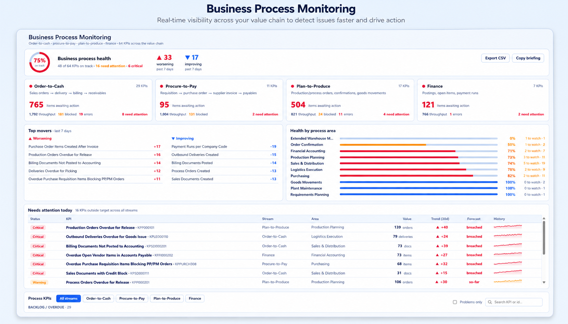Switch to the Plan-to-Produce stream tab
Viewport: 568px width, 324px height.
[x=167, y=298]
